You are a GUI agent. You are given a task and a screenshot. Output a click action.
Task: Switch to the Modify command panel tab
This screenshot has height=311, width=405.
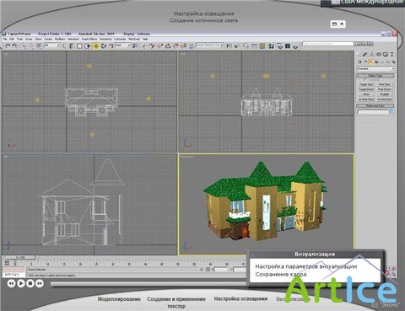364,54
